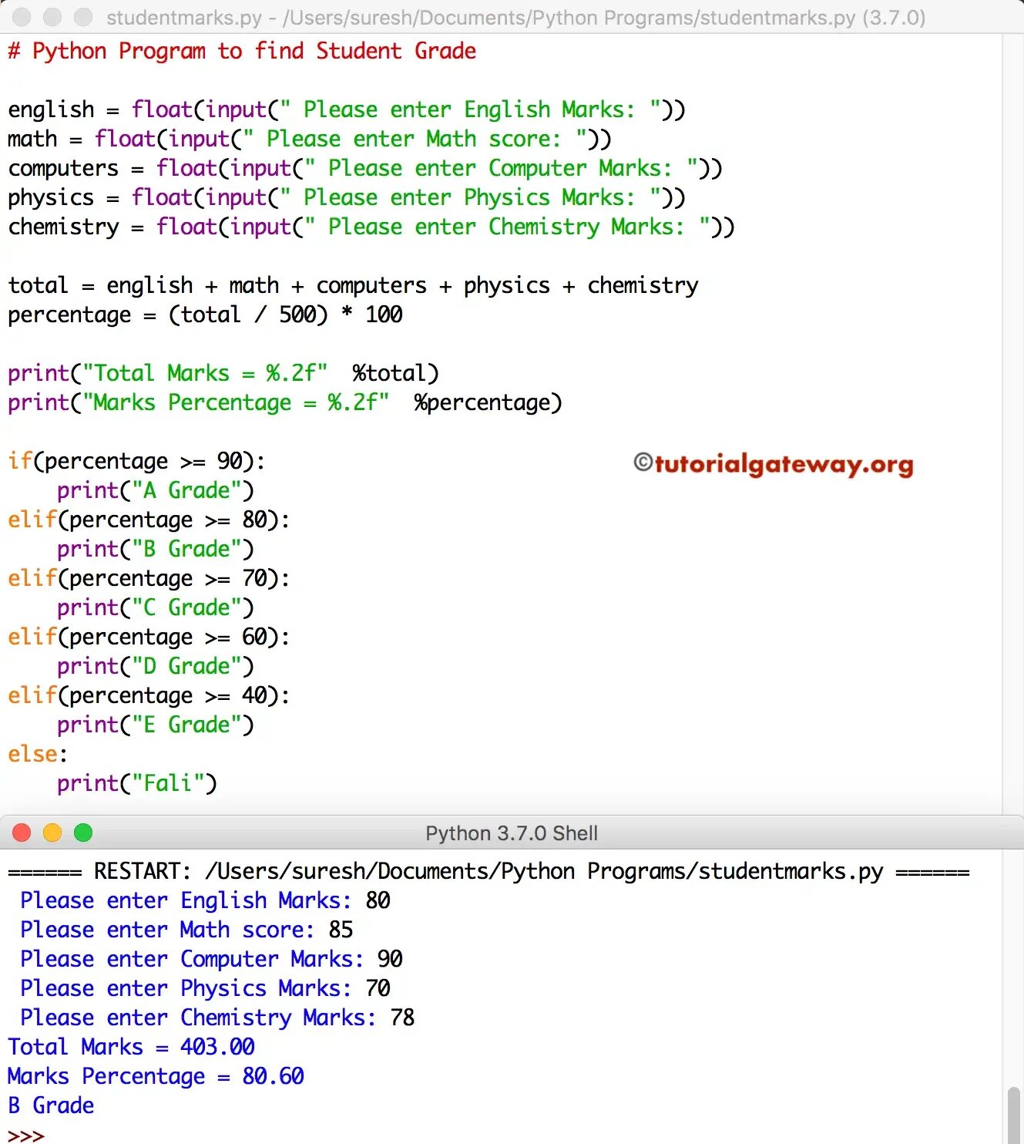
Task: Click the print "Total Marks = %.2f" line
Action: (x=223, y=373)
